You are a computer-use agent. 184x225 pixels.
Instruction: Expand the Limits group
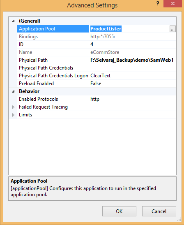[13, 115]
